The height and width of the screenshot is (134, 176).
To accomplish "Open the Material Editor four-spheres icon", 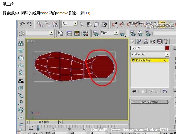I will coord(86,33).
